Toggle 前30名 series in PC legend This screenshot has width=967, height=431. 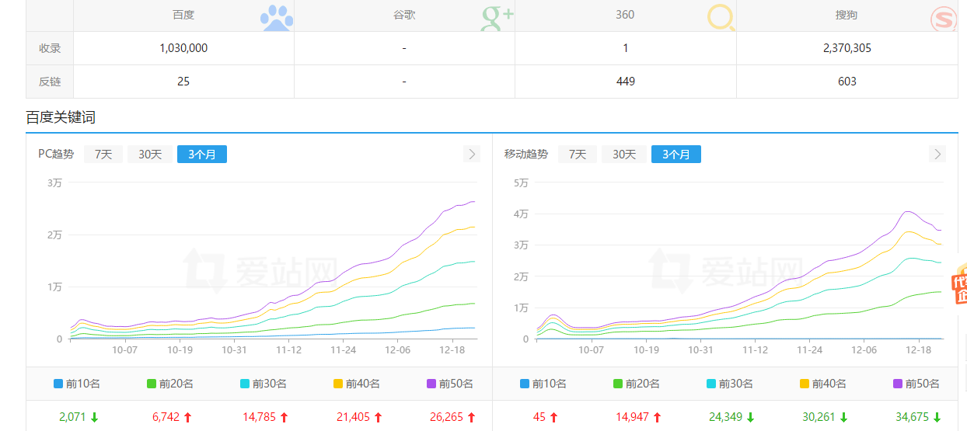coord(264,384)
